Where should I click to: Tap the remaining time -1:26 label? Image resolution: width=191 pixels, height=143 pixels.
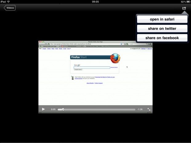(140, 109)
